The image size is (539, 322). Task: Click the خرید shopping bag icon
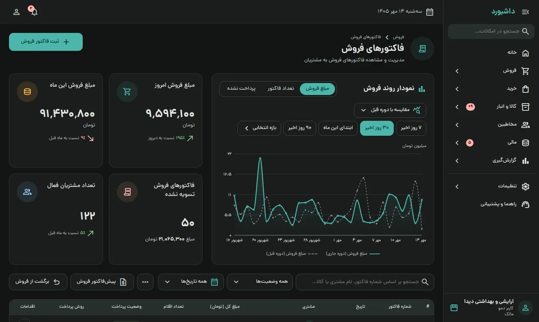(526, 89)
